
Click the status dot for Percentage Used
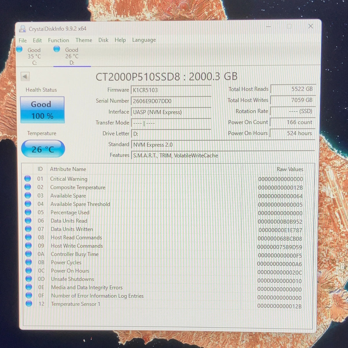click(28, 212)
